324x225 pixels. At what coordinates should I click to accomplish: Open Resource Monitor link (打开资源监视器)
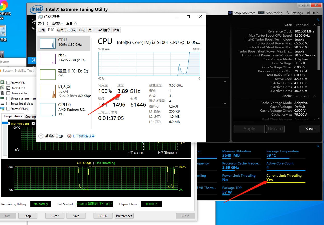click(83, 136)
